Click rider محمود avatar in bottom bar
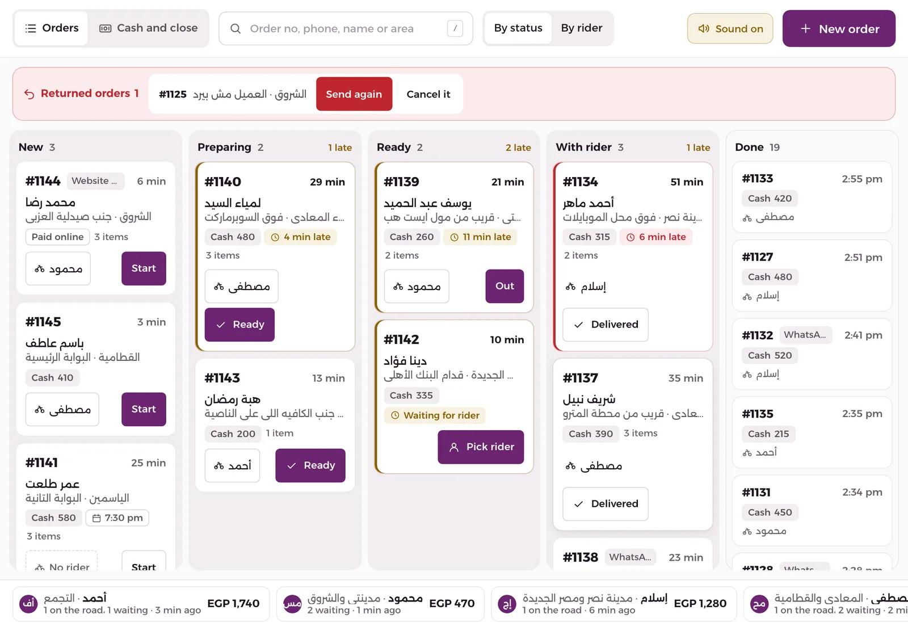This screenshot has height=631, width=908. tap(292, 604)
